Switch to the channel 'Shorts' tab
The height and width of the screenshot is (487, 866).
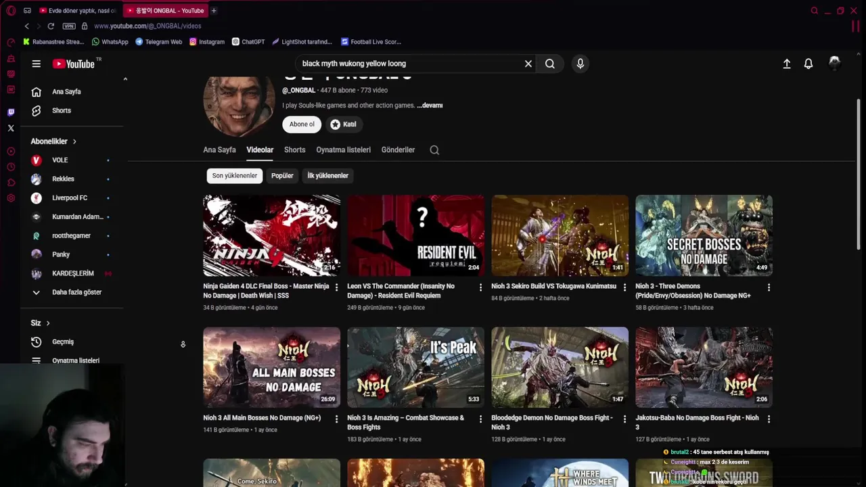tap(294, 150)
